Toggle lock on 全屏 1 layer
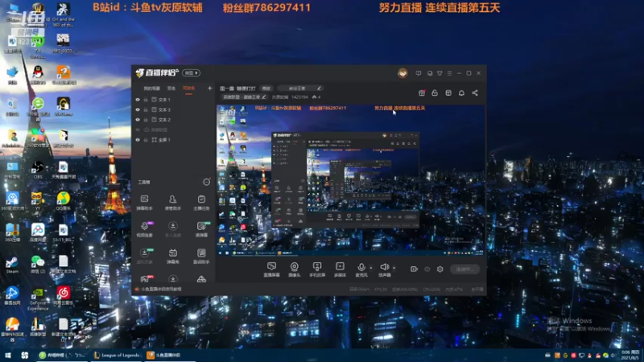The height and width of the screenshot is (362, 644). (x=146, y=140)
